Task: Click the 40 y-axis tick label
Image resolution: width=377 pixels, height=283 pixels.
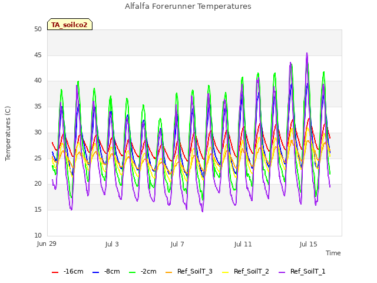Action: [x=38, y=81]
